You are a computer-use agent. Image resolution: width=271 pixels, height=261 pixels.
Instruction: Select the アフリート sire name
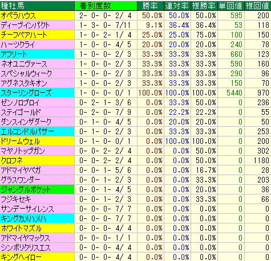tap(37, 54)
